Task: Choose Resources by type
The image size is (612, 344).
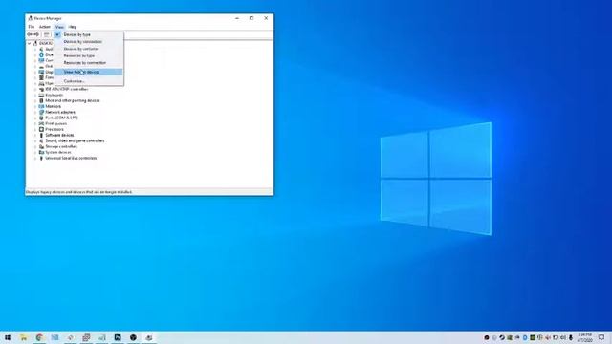Action: coord(89,55)
